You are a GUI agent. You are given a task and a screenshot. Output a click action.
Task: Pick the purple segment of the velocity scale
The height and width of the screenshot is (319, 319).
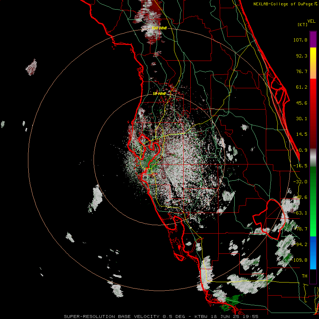point(313,39)
